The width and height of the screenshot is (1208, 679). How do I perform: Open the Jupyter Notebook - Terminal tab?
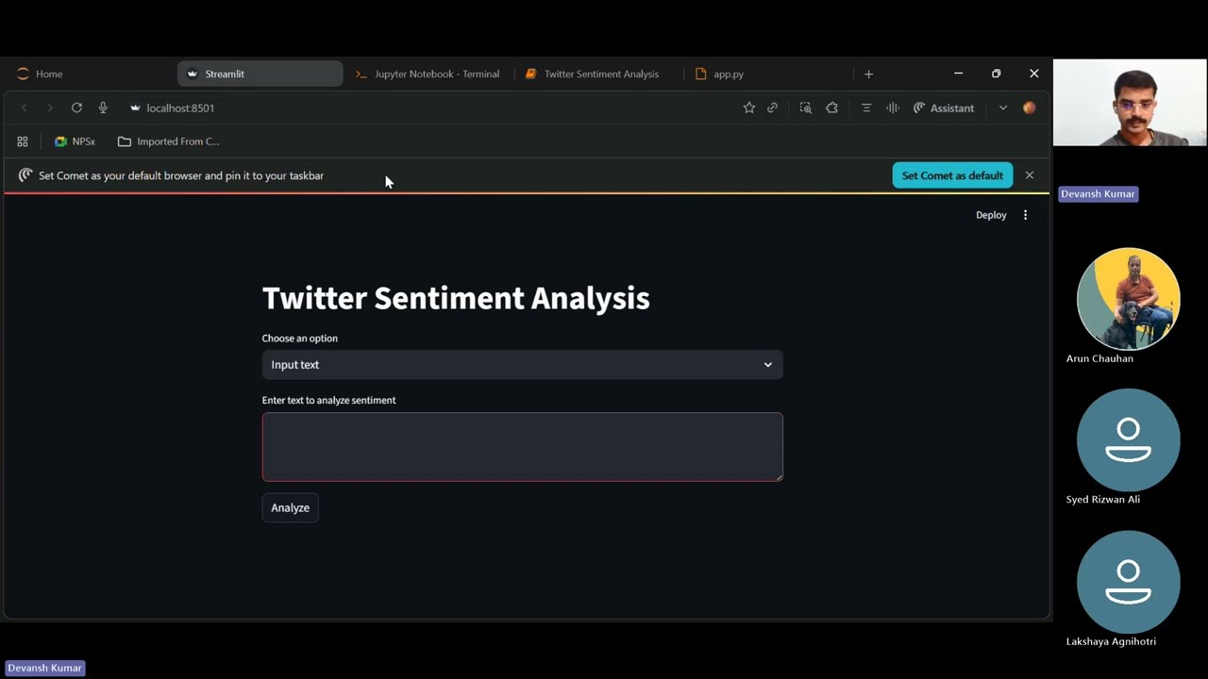429,74
